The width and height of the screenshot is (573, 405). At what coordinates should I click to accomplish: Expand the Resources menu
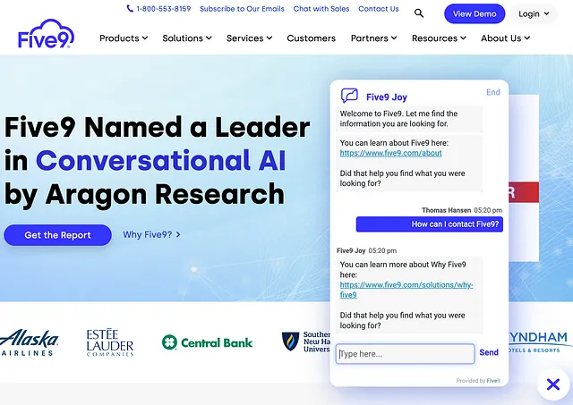[x=439, y=38]
